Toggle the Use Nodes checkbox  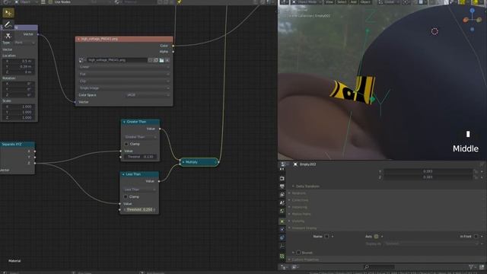[x=50, y=2]
